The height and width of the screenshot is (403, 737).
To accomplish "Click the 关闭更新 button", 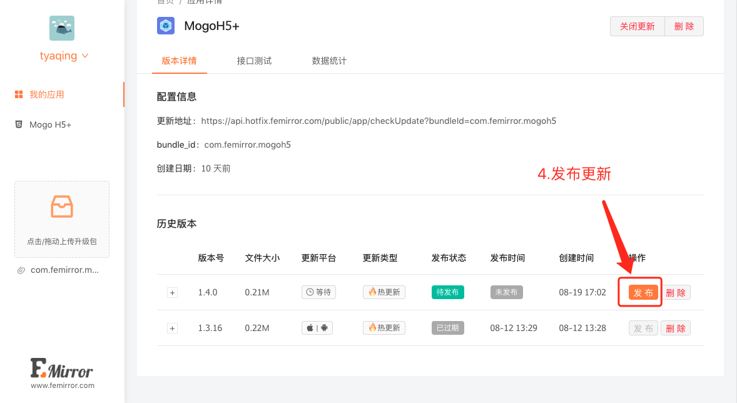I will tap(638, 26).
